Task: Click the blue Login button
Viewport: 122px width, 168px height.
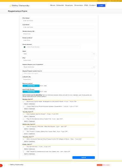Action: tap(101, 5)
